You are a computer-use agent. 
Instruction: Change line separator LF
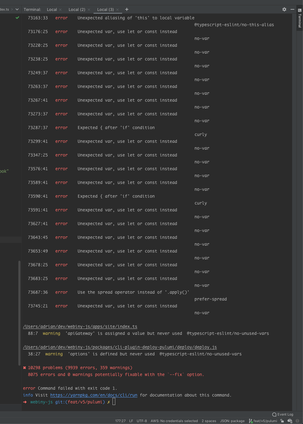click(131, 421)
